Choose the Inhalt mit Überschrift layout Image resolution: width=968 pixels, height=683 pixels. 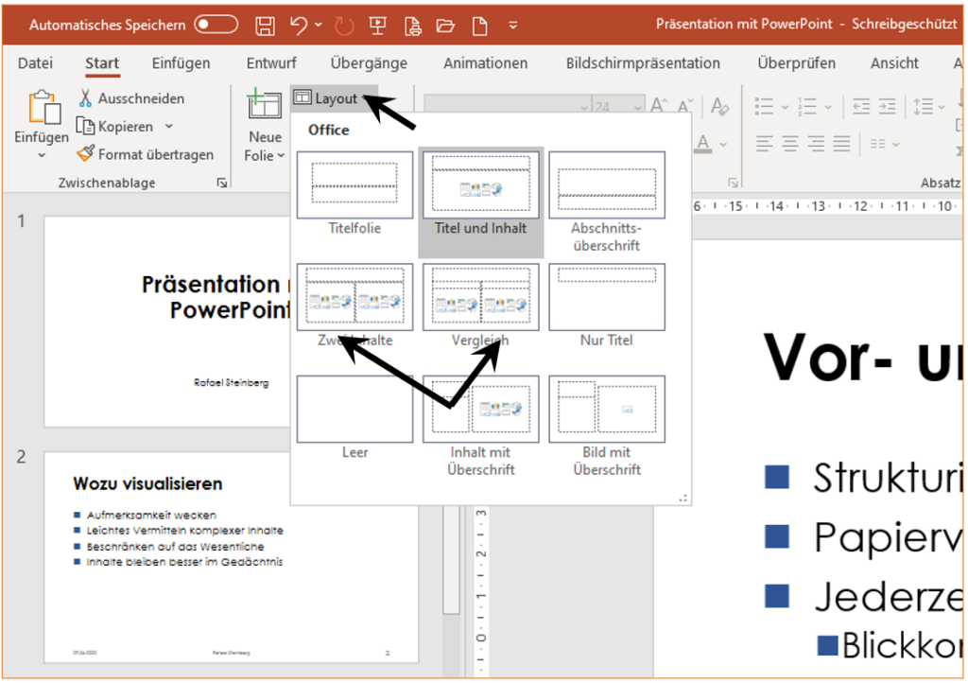click(481, 426)
